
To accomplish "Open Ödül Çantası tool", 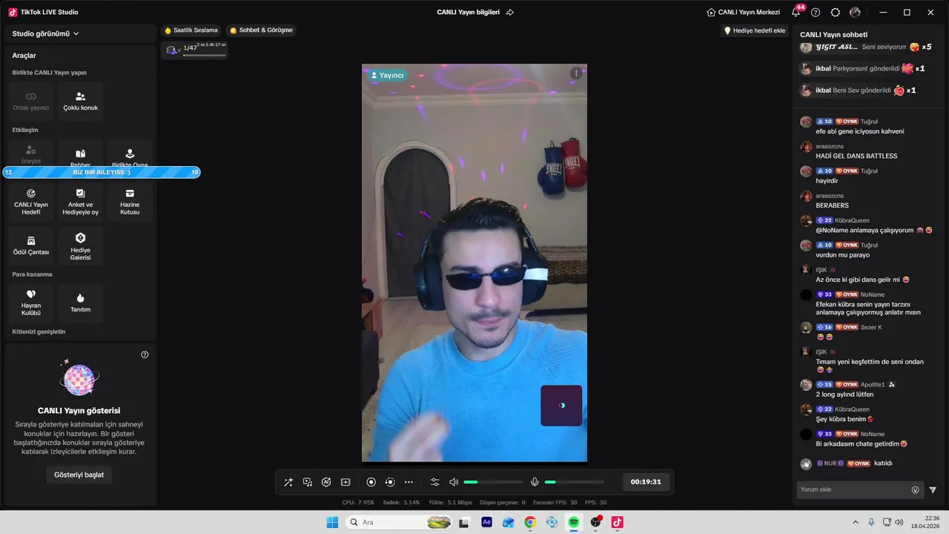I will (x=31, y=245).
